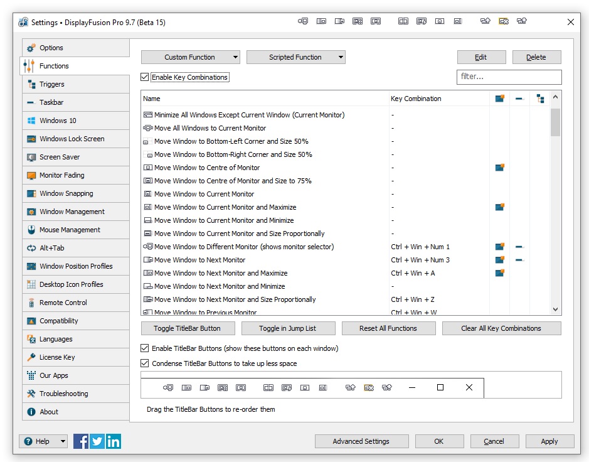
Task: Expand the Scripted Function dropdown
Action: coord(295,57)
